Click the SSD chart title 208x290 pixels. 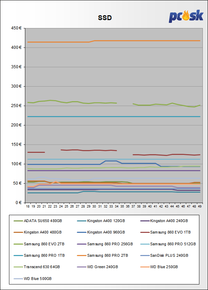[105, 18]
